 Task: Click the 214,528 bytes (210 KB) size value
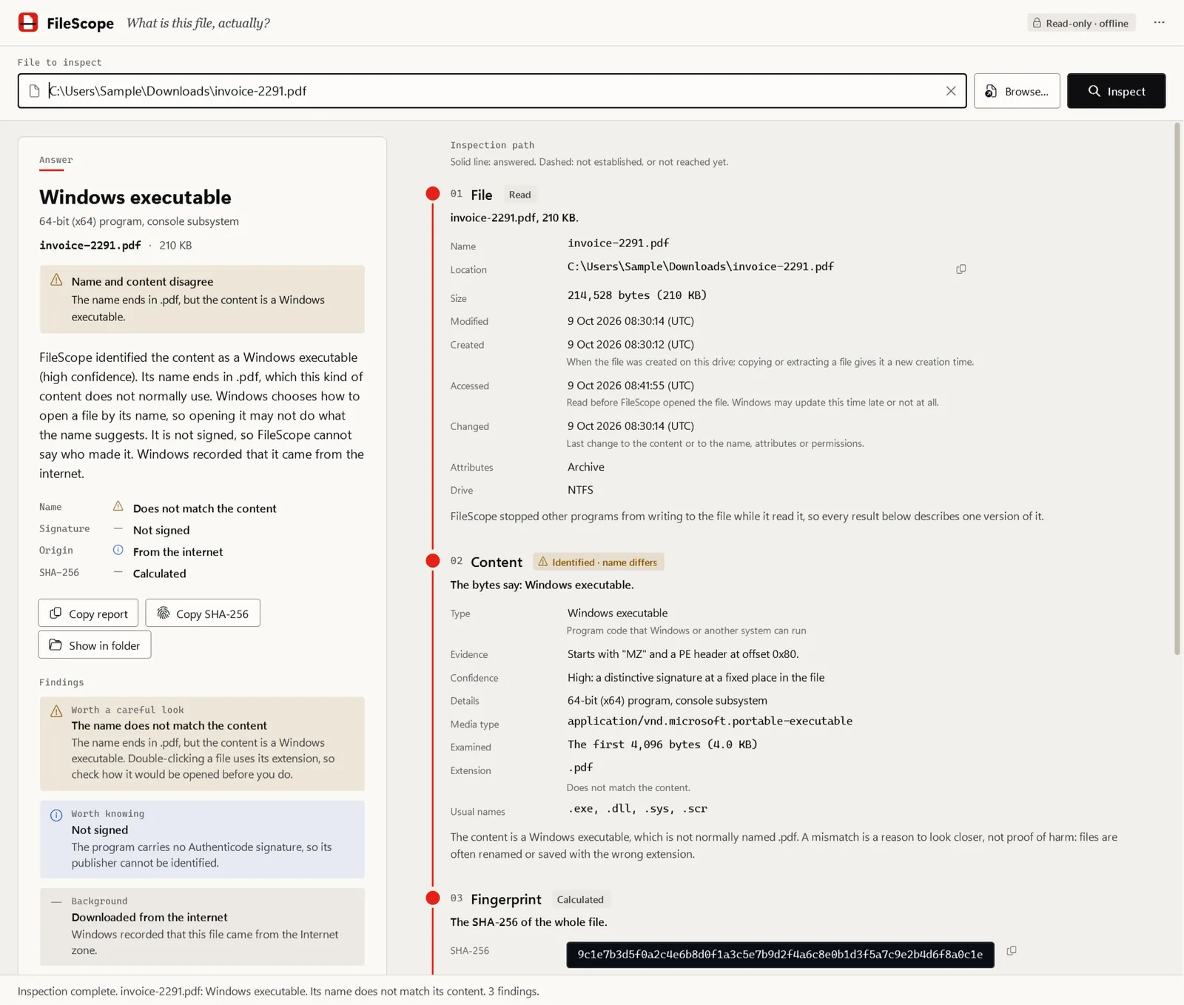(x=637, y=295)
